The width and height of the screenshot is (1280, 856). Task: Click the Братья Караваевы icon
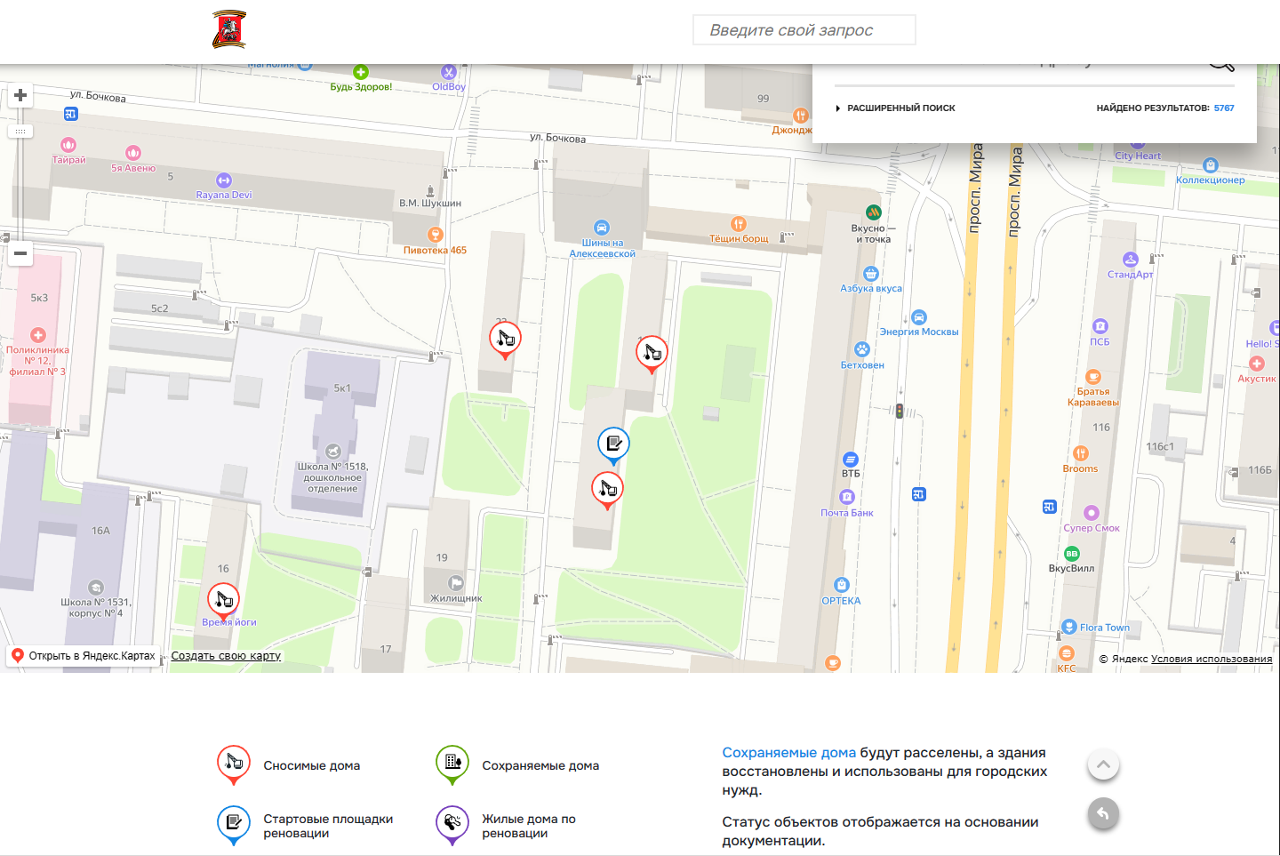tap(1093, 377)
